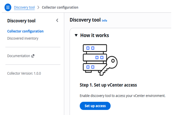Click the Collector Version 1.0.0 text
173x115 pixels.
point(24,73)
